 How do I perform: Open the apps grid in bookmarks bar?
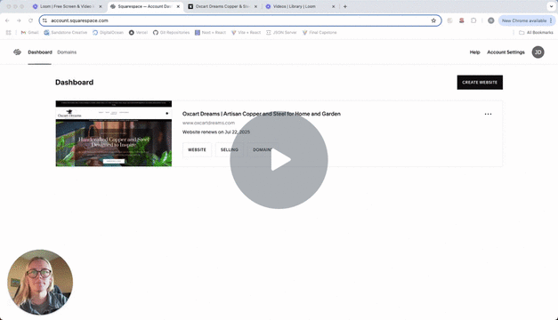pyautogui.click(x=9, y=32)
